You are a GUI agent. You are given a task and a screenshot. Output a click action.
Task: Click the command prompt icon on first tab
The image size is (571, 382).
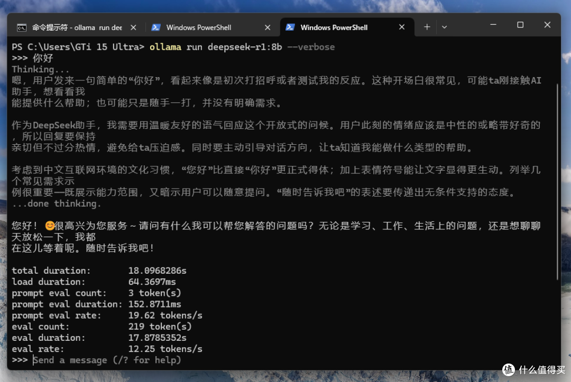click(x=22, y=27)
